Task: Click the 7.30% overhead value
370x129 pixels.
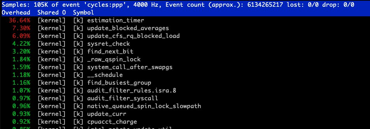Action: pyautogui.click(x=21, y=28)
